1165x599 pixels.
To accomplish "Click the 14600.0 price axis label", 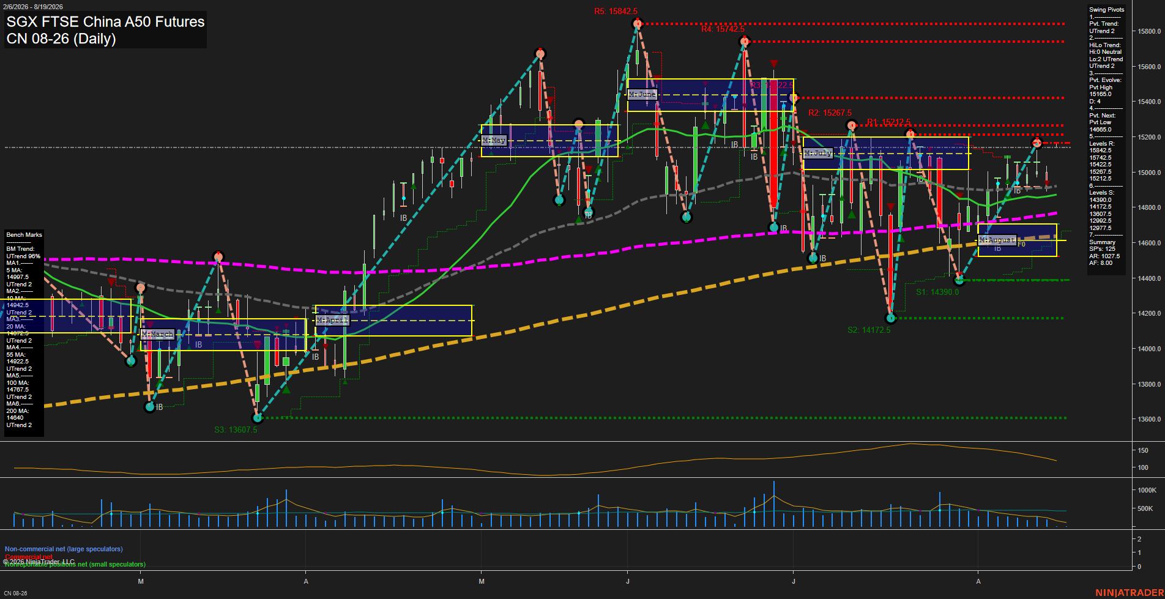I will point(1148,243).
